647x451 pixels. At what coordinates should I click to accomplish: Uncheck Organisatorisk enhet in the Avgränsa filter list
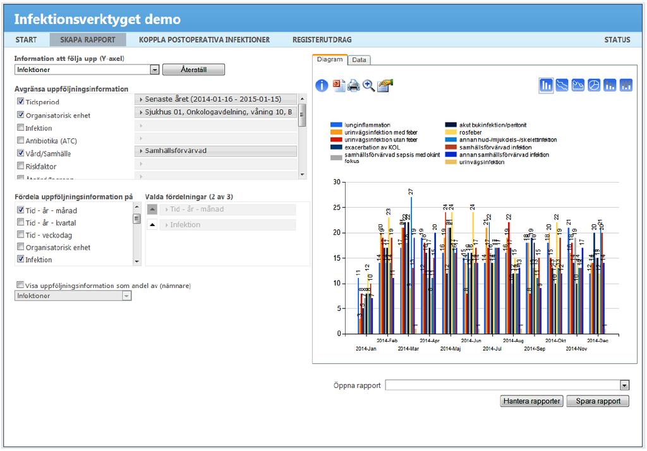point(21,114)
